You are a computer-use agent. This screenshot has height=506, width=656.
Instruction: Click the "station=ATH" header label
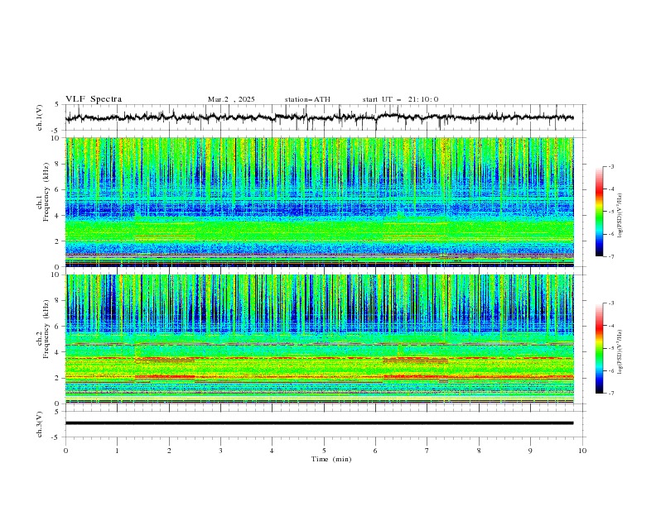307,99
